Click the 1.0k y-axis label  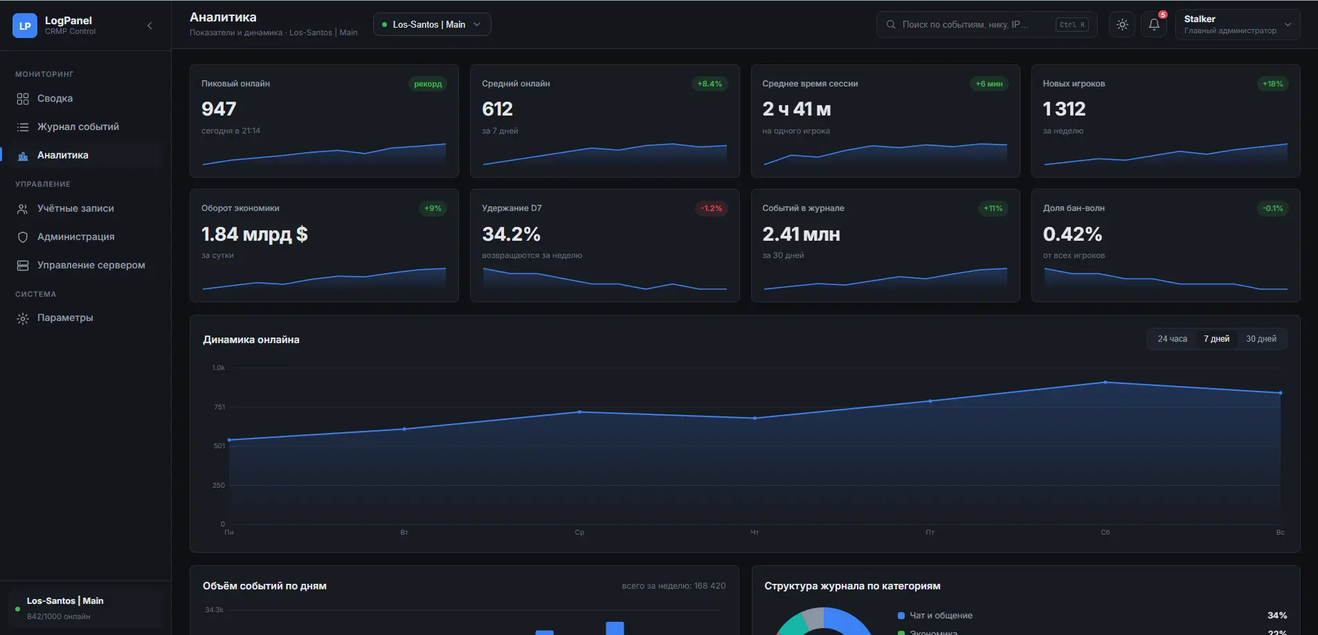click(219, 369)
